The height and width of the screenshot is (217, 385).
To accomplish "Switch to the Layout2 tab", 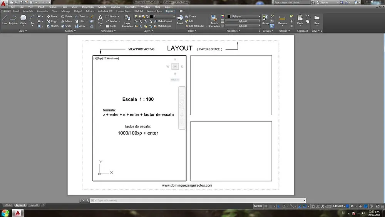I will 33,205.
